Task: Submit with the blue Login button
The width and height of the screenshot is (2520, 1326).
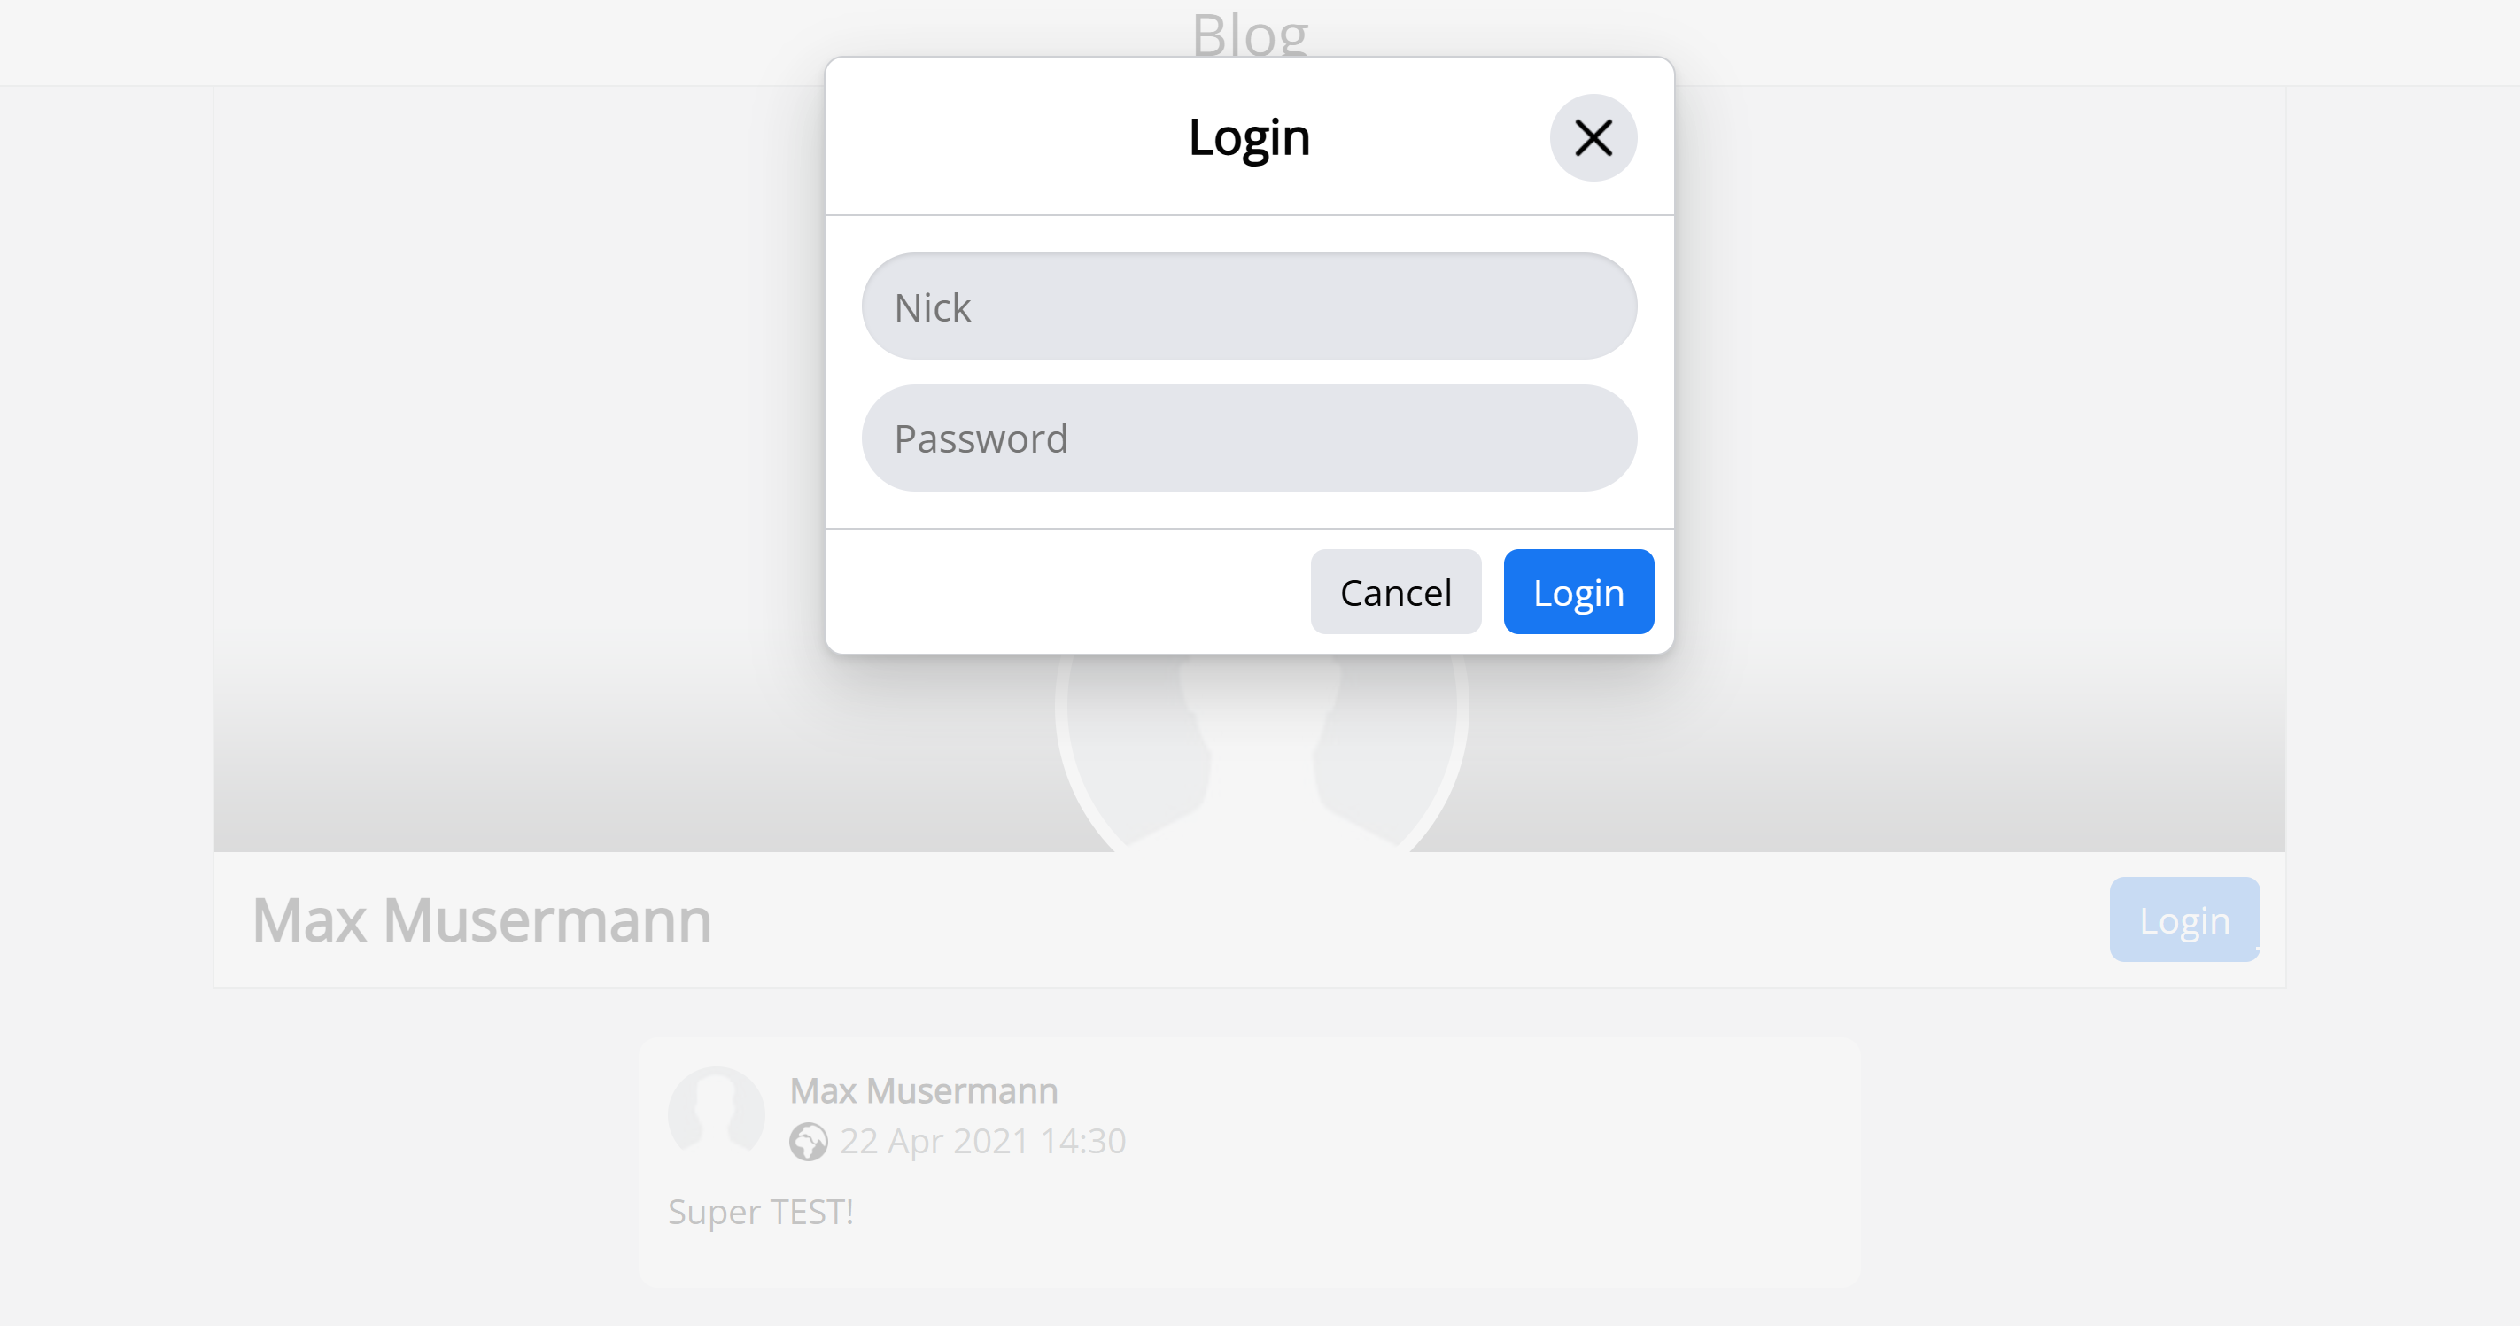Action: click(x=1578, y=592)
